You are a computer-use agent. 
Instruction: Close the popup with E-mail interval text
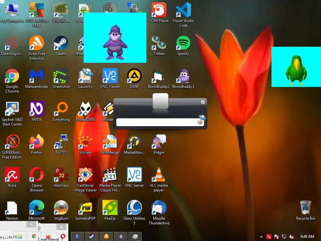[61, 227]
